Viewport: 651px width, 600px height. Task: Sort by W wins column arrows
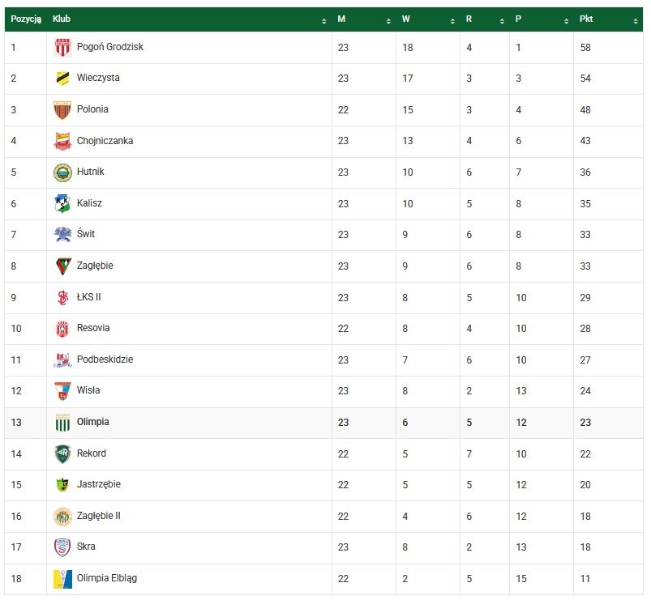452,21
